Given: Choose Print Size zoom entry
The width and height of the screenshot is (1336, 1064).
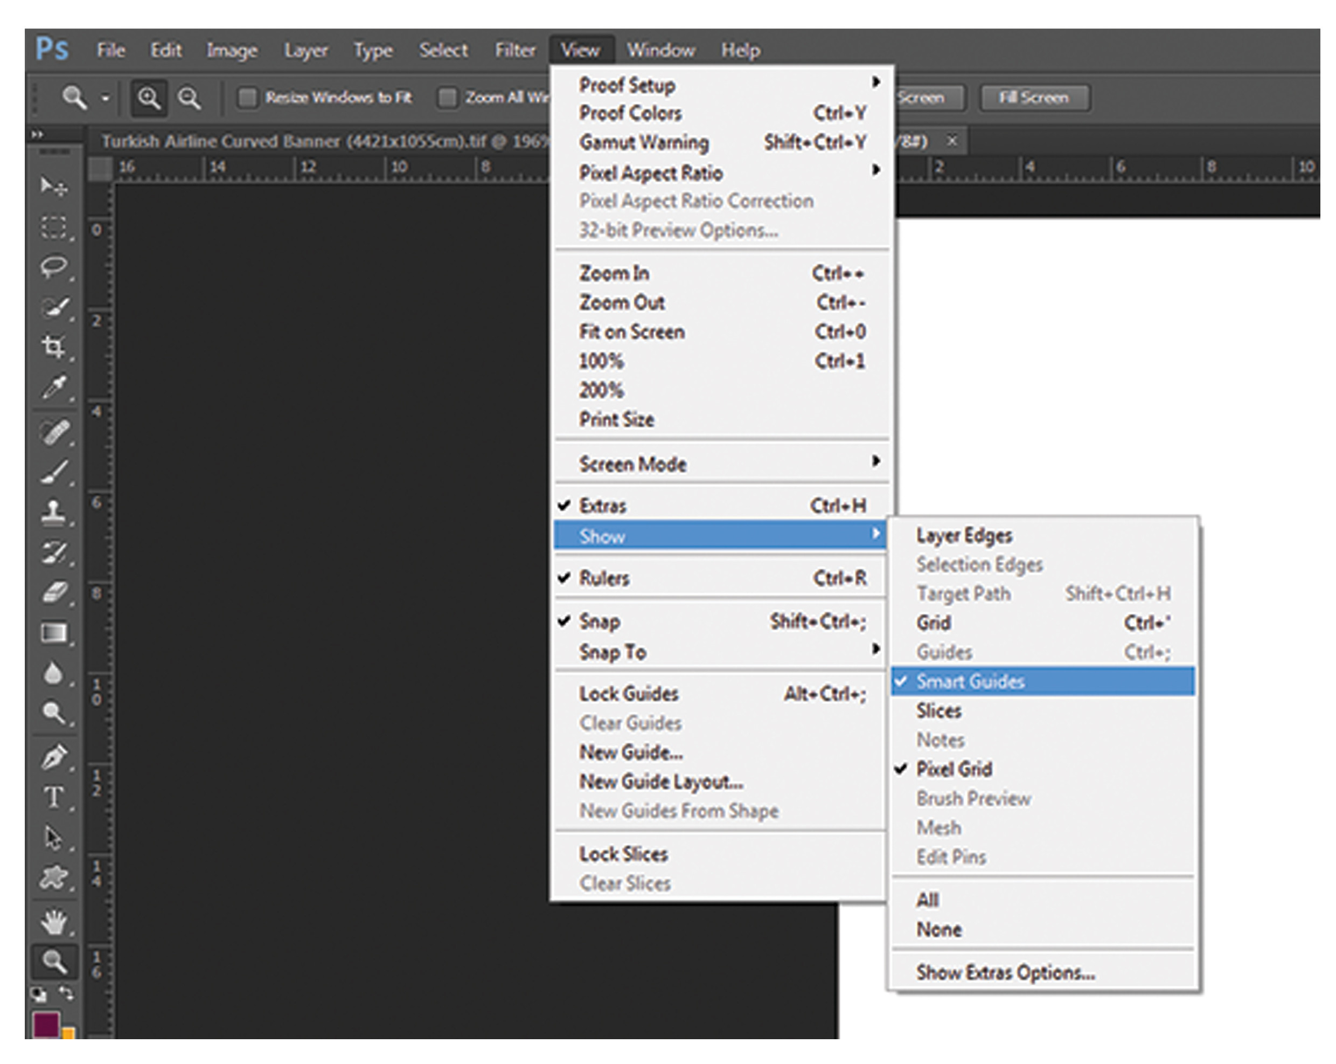Looking at the screenshot, I should click(721, 420).
